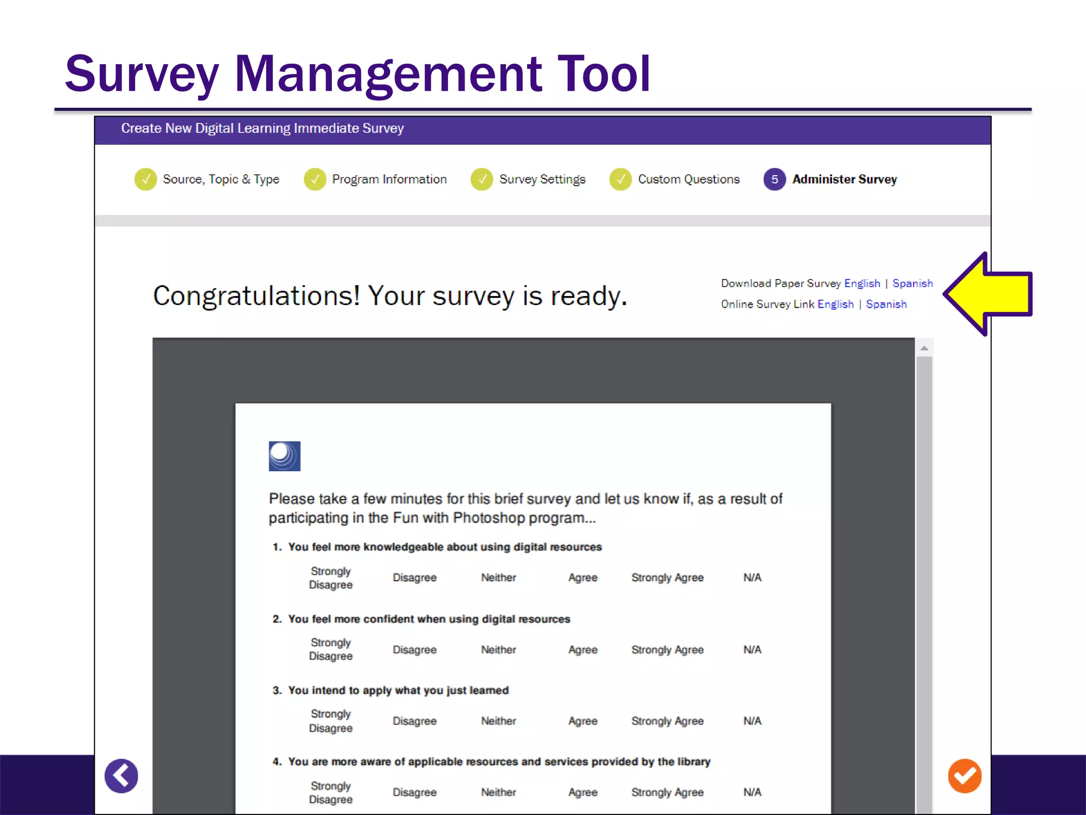Click question 1 about feeling more knowledgeable
Viewport: 1086px width, 815px height.
click(x=437, y=547)
